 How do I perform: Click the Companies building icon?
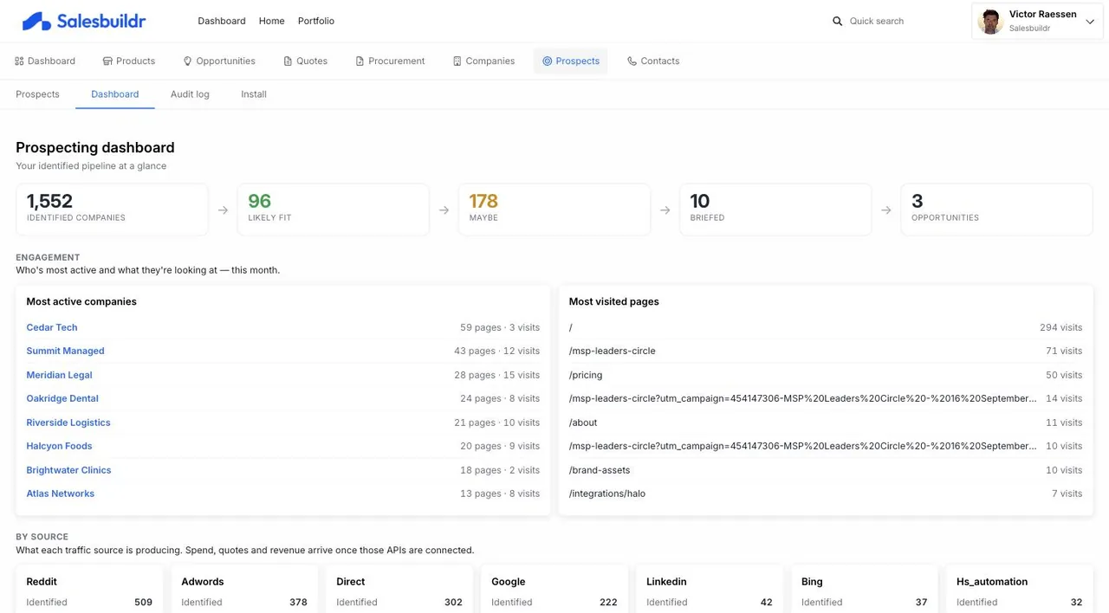(457, 61)
